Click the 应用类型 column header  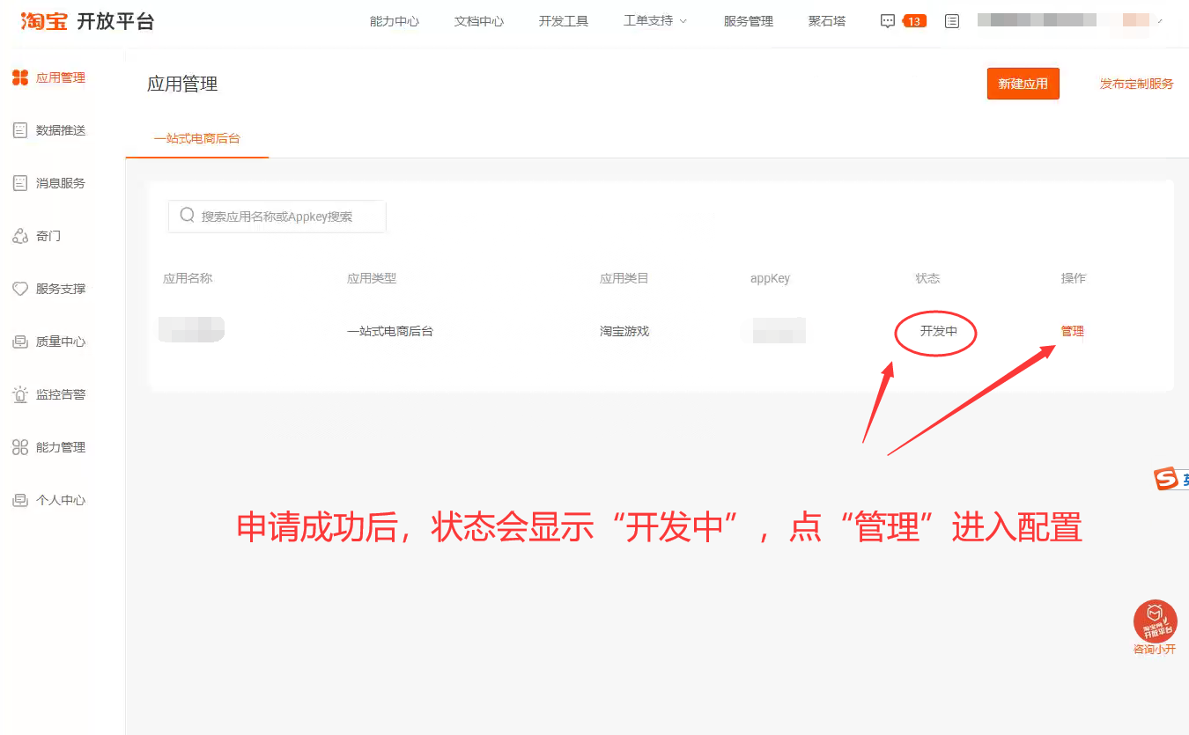click(372, 278)
